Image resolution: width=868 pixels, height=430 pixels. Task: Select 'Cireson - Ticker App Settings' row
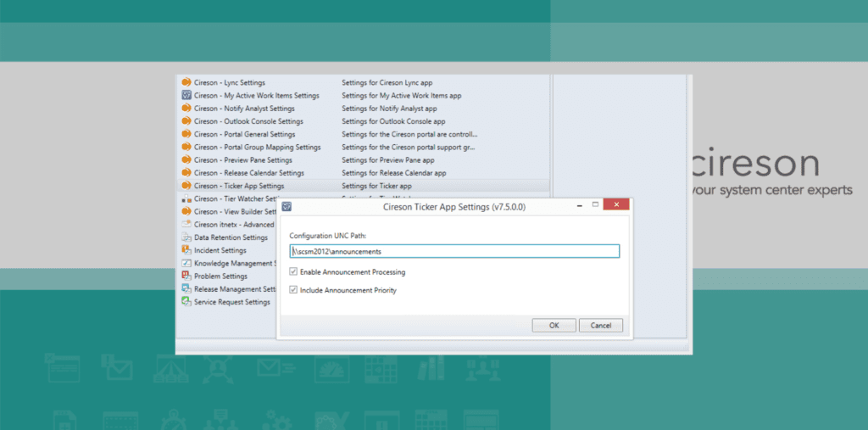[x=363, y=186]
